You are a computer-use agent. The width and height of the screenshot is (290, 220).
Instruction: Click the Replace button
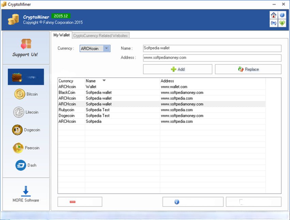click(x=248, y=69)
